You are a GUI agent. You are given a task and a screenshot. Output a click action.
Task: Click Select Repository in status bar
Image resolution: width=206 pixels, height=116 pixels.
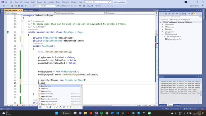pyautogui.click(x=191, y=109)
